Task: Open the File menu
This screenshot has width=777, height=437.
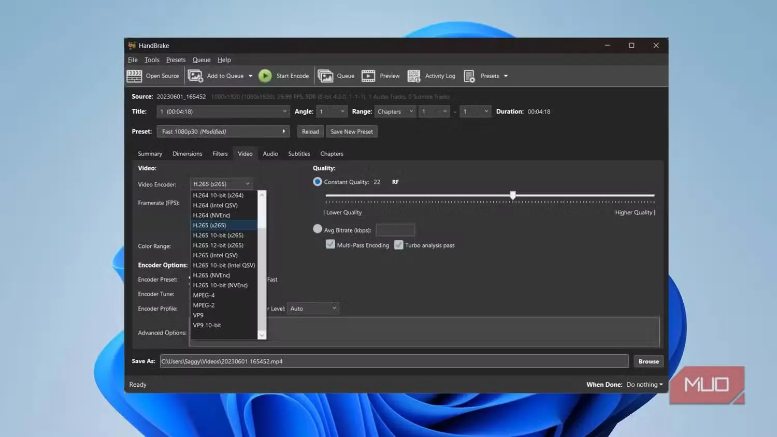Action: (133, 60)
